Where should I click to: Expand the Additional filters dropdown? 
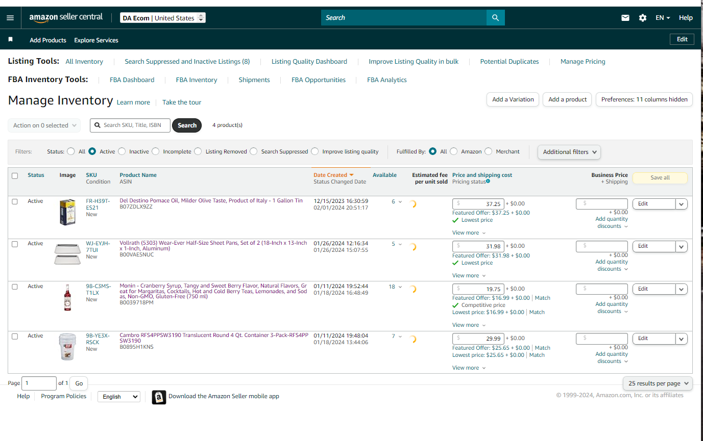click(x=569, y=152)
